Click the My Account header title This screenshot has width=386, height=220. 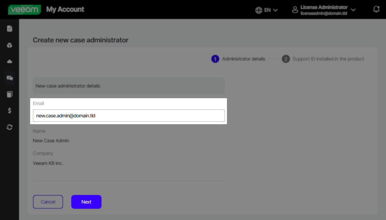point(65,10)
